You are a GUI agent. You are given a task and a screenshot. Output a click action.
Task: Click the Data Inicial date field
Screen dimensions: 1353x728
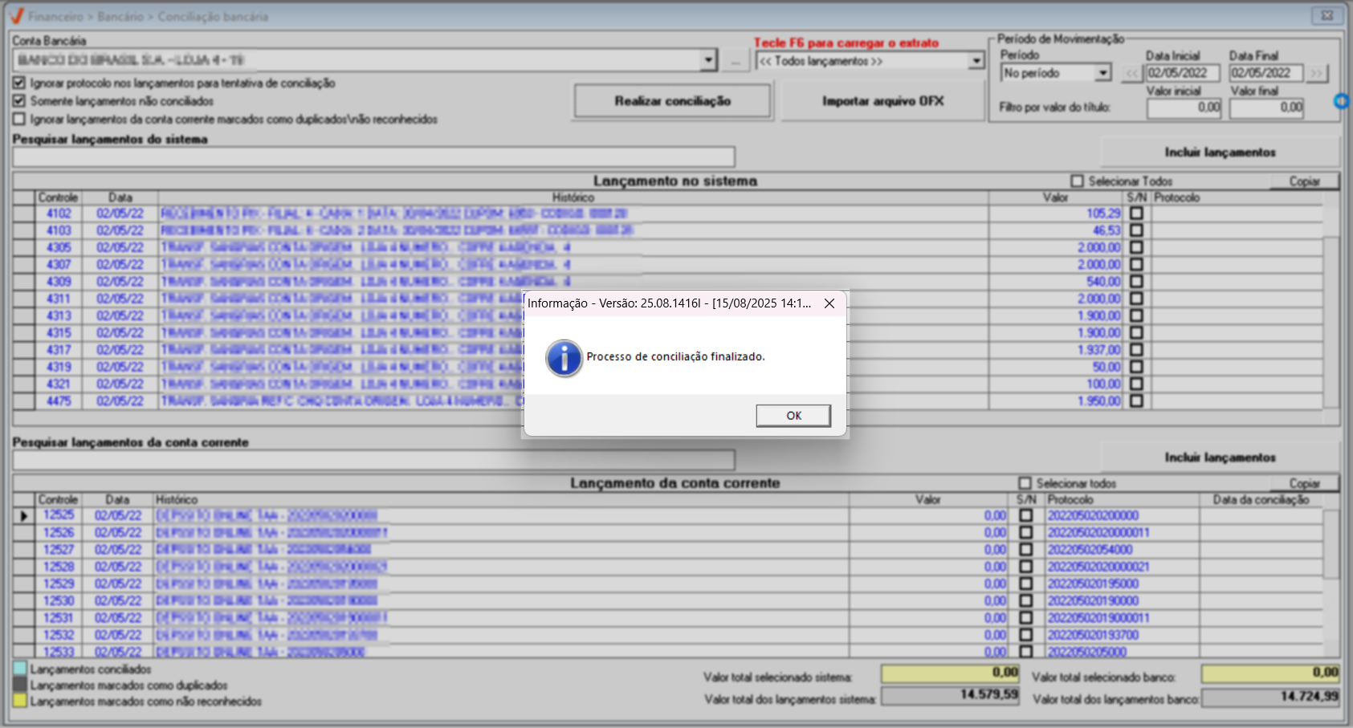click(x=1183, y=73)
